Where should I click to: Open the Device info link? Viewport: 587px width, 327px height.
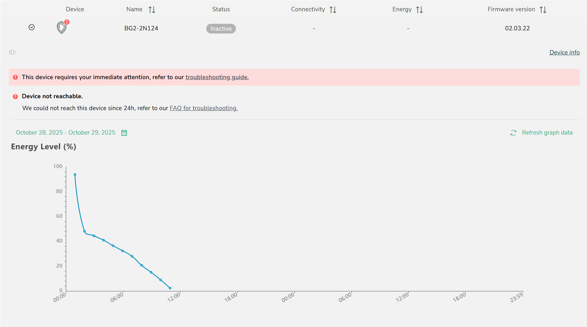pos(564,53)
